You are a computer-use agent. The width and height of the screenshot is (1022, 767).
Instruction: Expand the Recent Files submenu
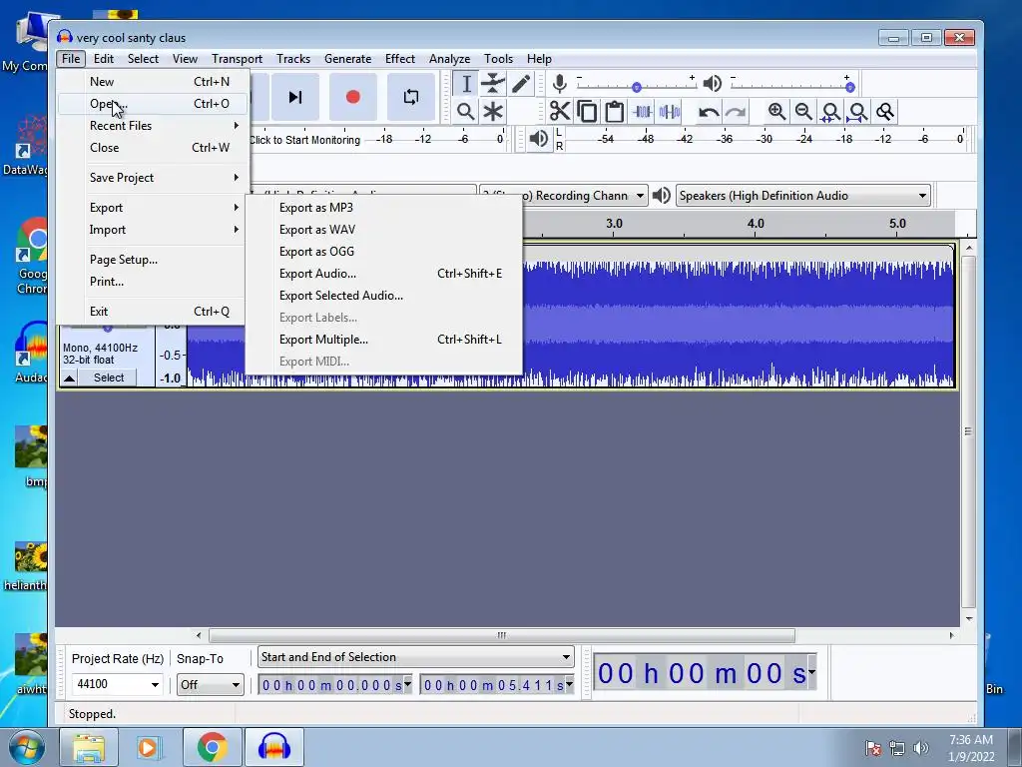(x=153, y=125)
